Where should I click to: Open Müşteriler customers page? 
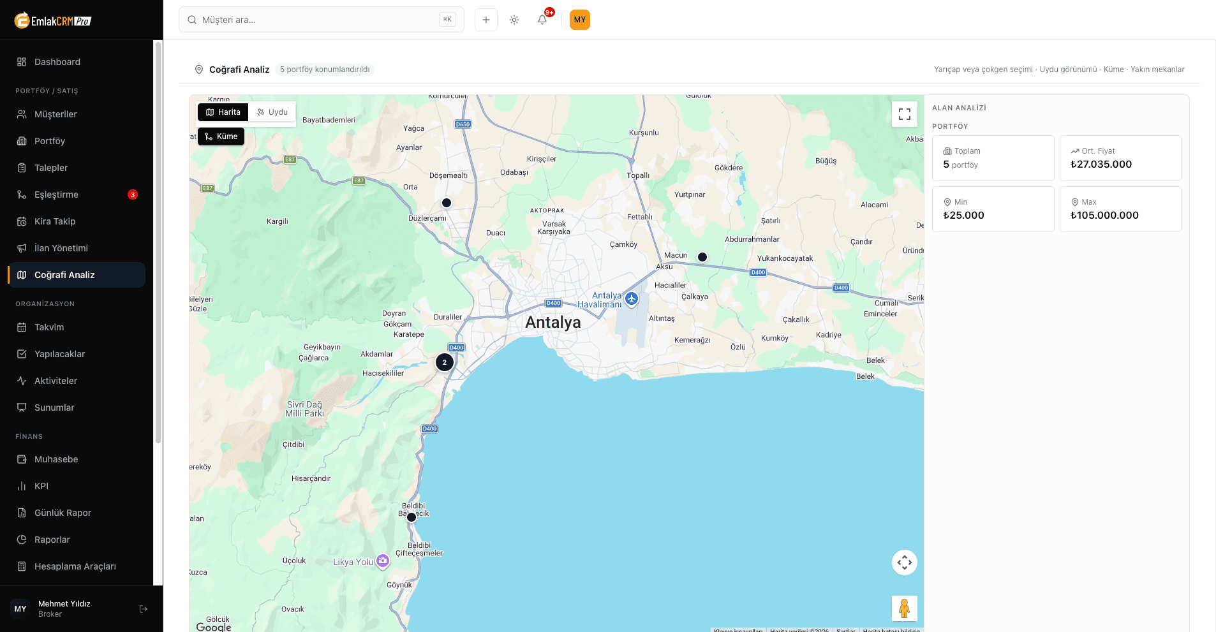tap(77, 114)
